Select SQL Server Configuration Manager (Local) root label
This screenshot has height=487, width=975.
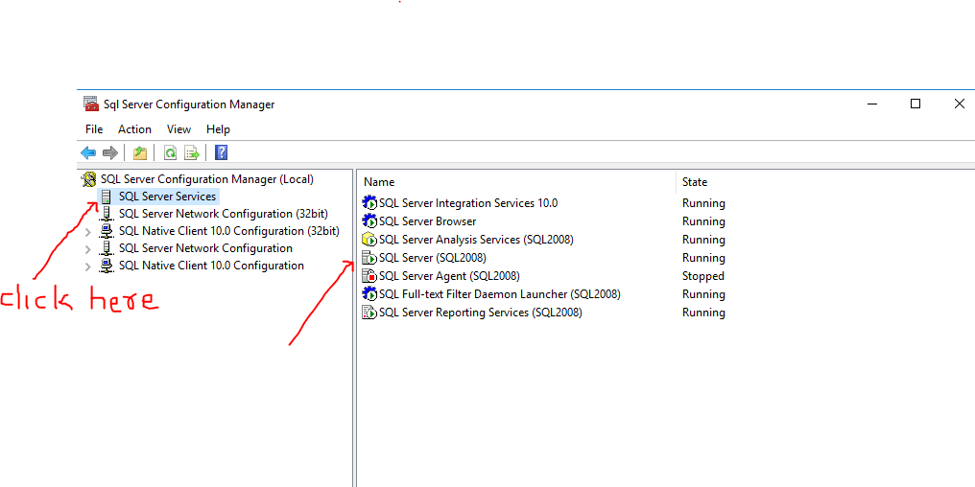click(x=207, y=179)
